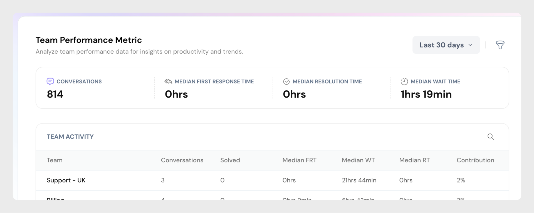Click the 814 conversations total value
This screenshot has width=534, height=213.
(x=55, y=94)
